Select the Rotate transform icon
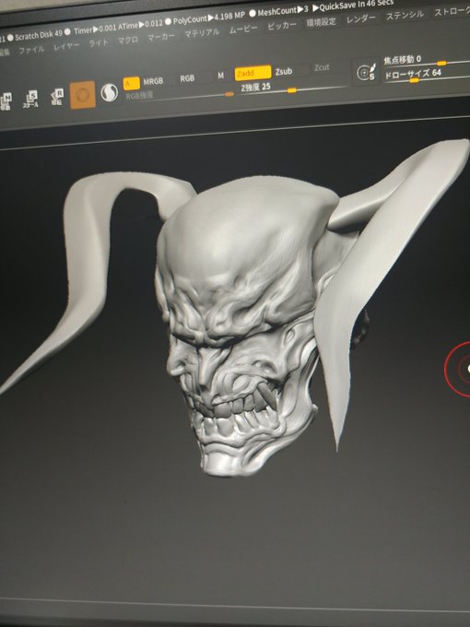Viewport: 470px width, 627px height. coord(57,97)
